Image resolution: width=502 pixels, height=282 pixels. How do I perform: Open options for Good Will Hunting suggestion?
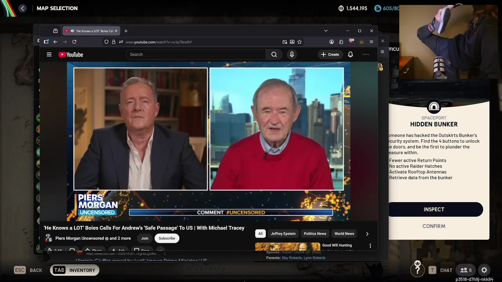(370, 246)
